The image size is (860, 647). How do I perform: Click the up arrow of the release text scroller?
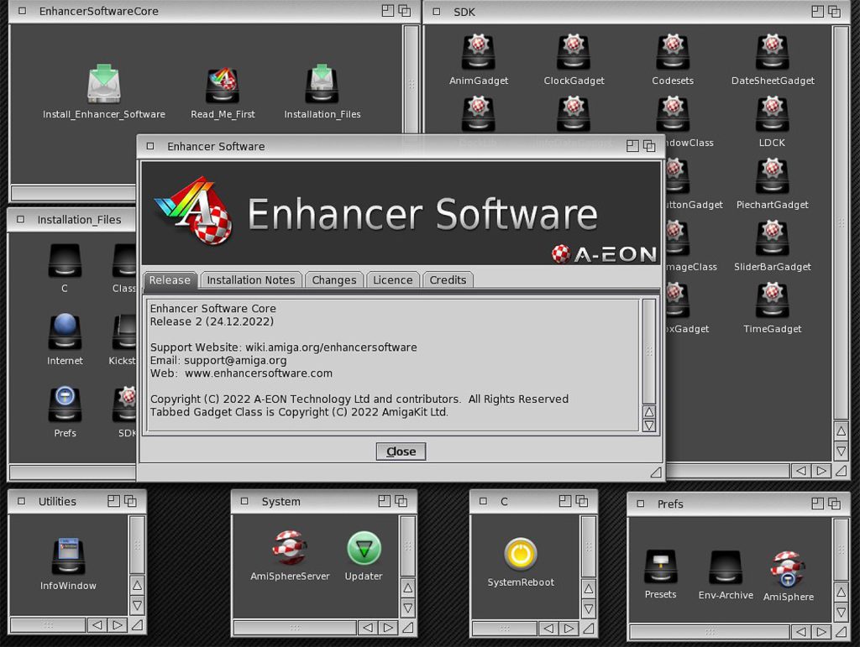(x=649, y=412)
